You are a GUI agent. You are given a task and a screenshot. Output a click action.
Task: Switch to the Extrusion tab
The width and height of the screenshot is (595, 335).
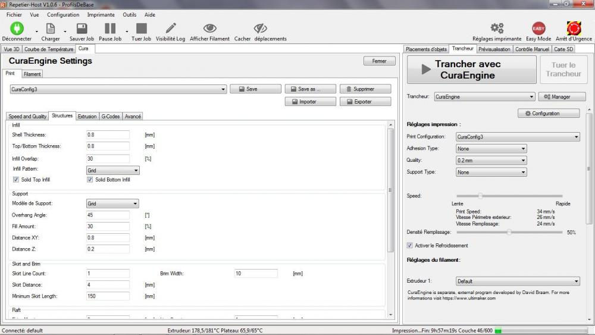87,117
